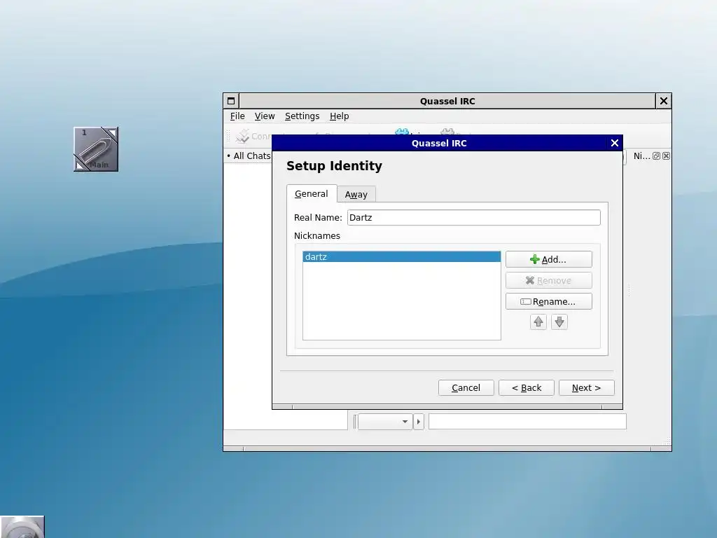This screenshot has width=717, height=538.
Task: Select the dartz nickname entry
Action: point(401,256)
